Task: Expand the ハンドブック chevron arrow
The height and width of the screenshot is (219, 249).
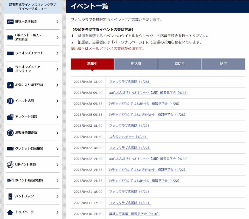Action: (57, 196)
